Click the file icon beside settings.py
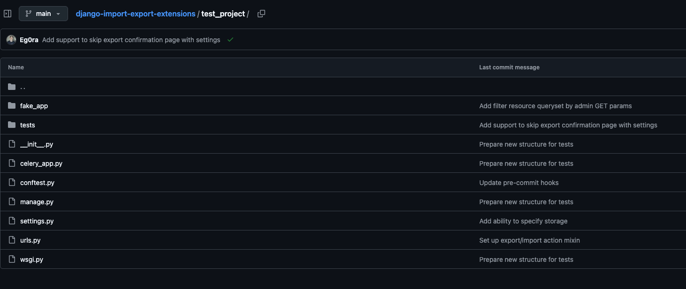The width and height of the screenshot is (686, 289). pyautogui.click(x=12, y=221)
